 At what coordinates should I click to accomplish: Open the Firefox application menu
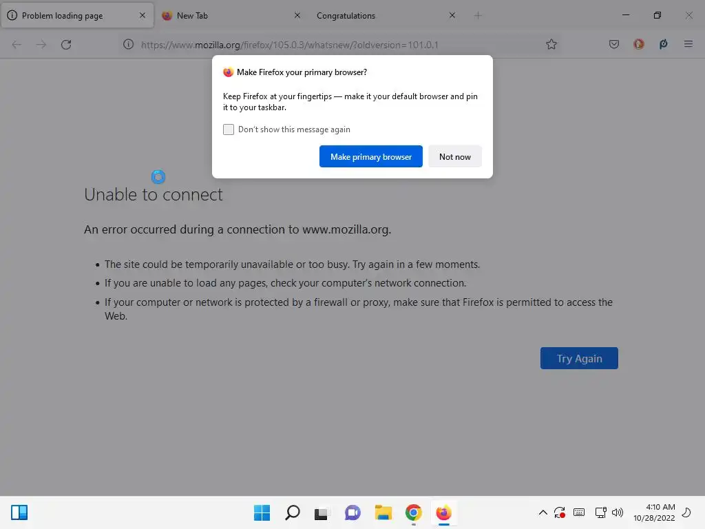pos(688,44)
